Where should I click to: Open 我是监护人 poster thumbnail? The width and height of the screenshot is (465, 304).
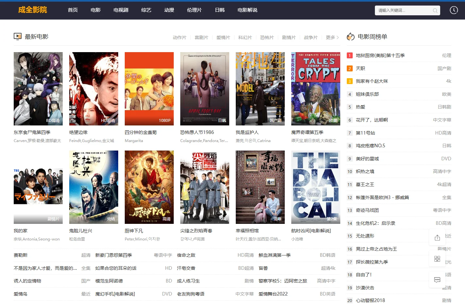pyautogui.click(x=260, y=89)
